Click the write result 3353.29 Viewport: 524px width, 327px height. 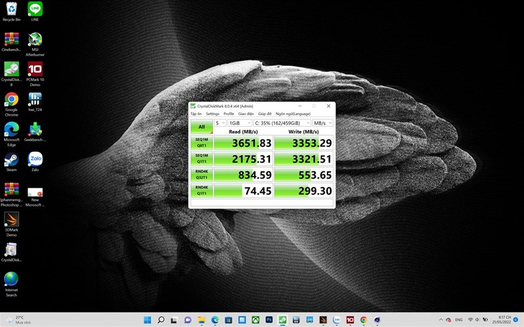click(x=304, y=143)
